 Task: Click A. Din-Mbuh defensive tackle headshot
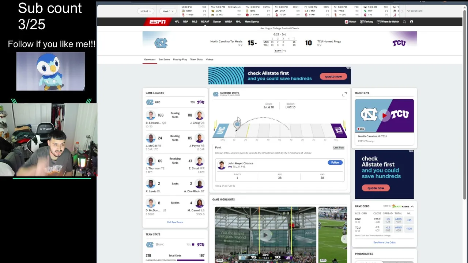tap(199, 184)
